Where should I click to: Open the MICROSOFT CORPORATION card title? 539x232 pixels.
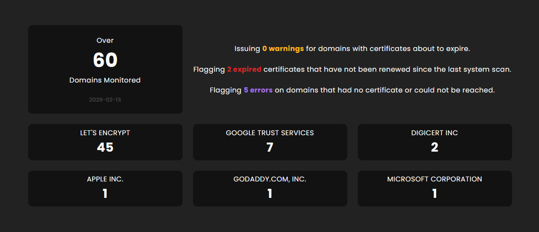click(434, 179)
